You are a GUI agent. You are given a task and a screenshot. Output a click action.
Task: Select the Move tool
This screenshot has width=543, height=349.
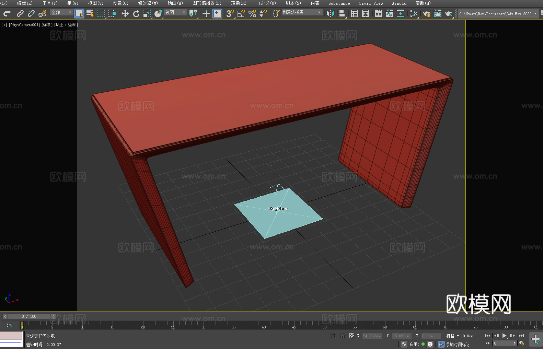pos(125,13)
